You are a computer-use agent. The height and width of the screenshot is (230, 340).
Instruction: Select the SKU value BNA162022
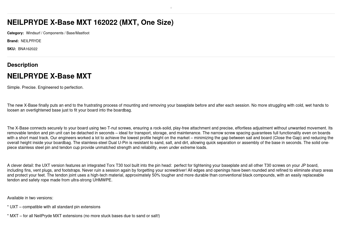(28, 49)
